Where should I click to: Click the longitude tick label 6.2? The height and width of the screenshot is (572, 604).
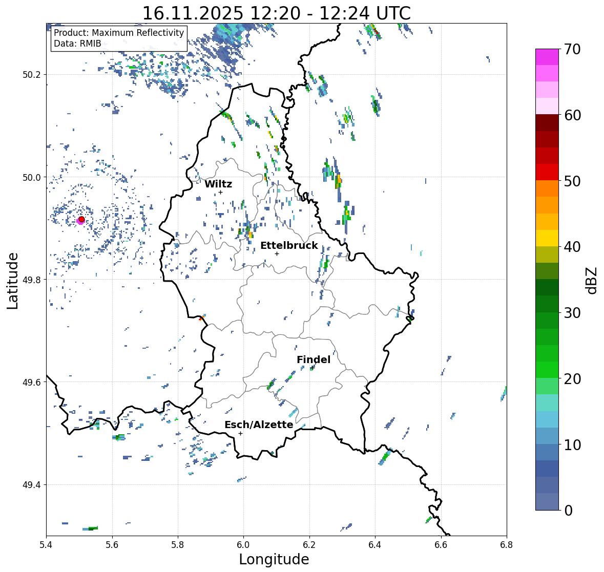click(309, 545)
